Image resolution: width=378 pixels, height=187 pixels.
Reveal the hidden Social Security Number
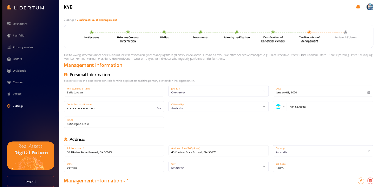[159, 108]
